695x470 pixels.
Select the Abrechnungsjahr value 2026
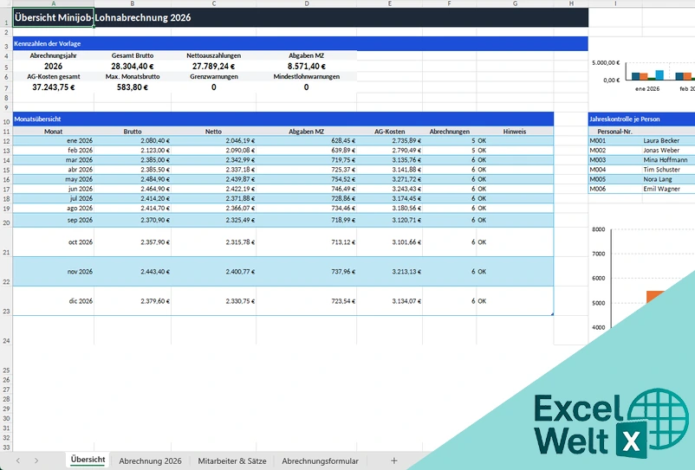click(x=53, y=67)
